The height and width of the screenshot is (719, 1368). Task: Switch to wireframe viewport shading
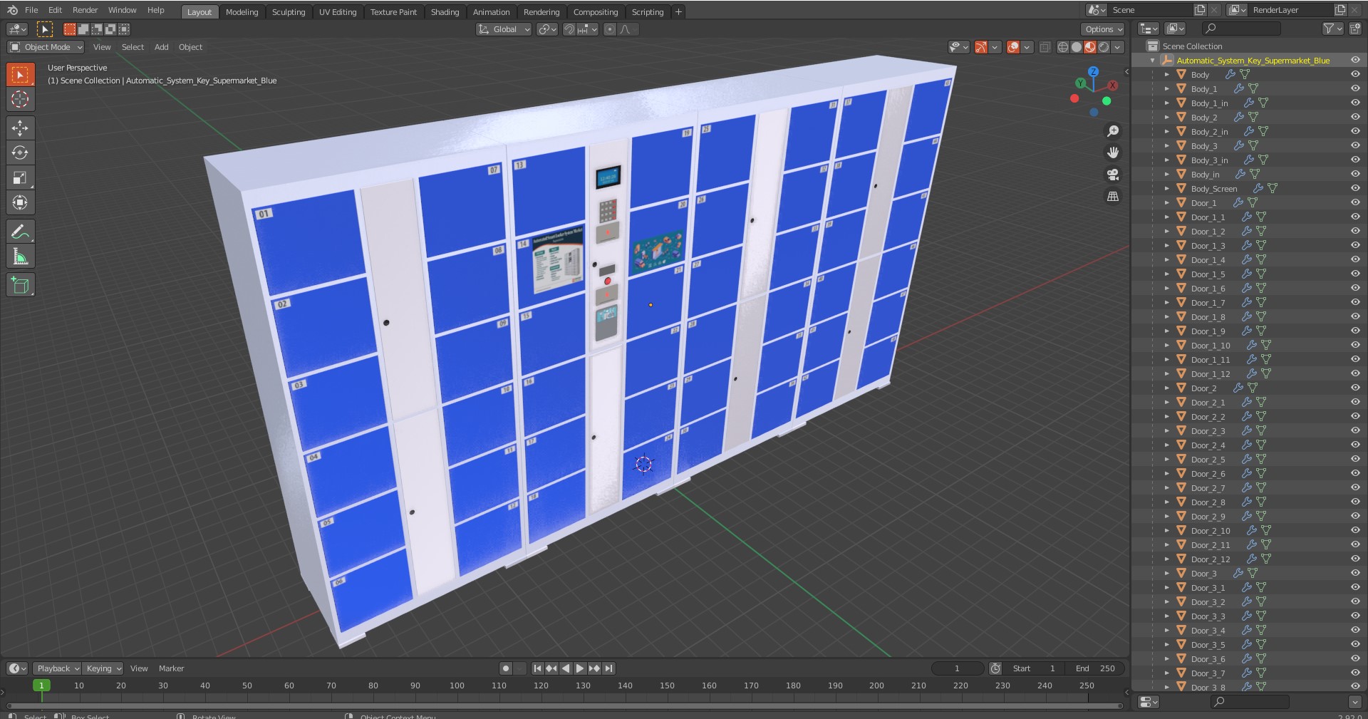tap(1063, 47)
